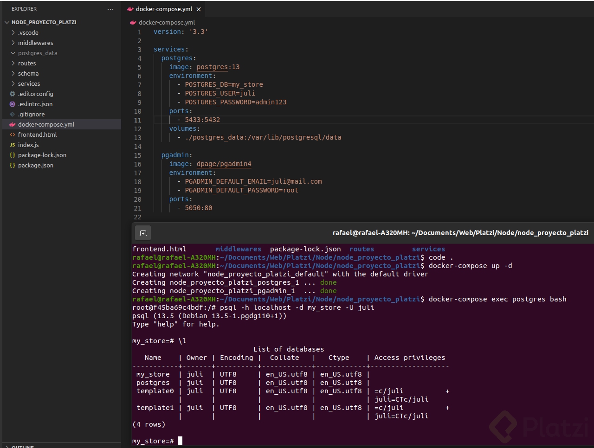This screenshot has width=594, height=448.
Task: Click the '(4 rows)' terminal text
Action: (x=148, y=424)
